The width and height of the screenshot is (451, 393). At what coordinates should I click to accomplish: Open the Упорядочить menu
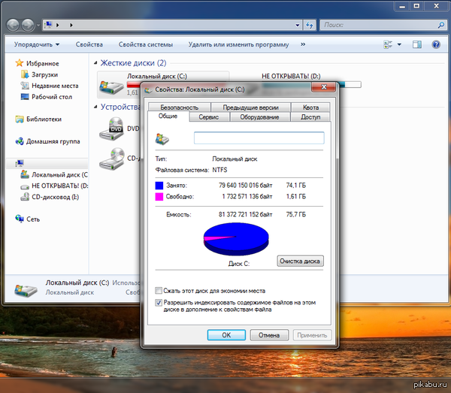[x=37, y=44]
